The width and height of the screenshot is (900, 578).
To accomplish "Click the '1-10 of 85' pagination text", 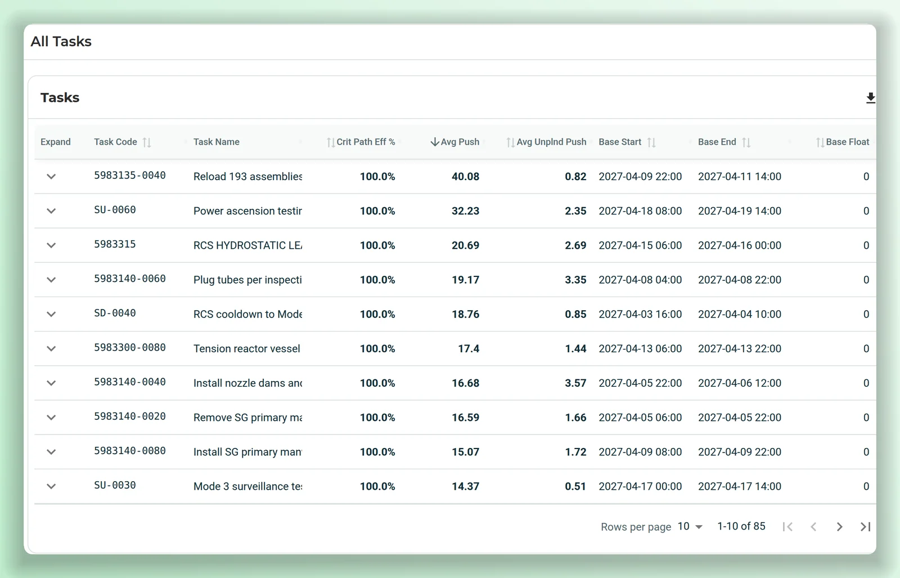I will click(741, 526).
